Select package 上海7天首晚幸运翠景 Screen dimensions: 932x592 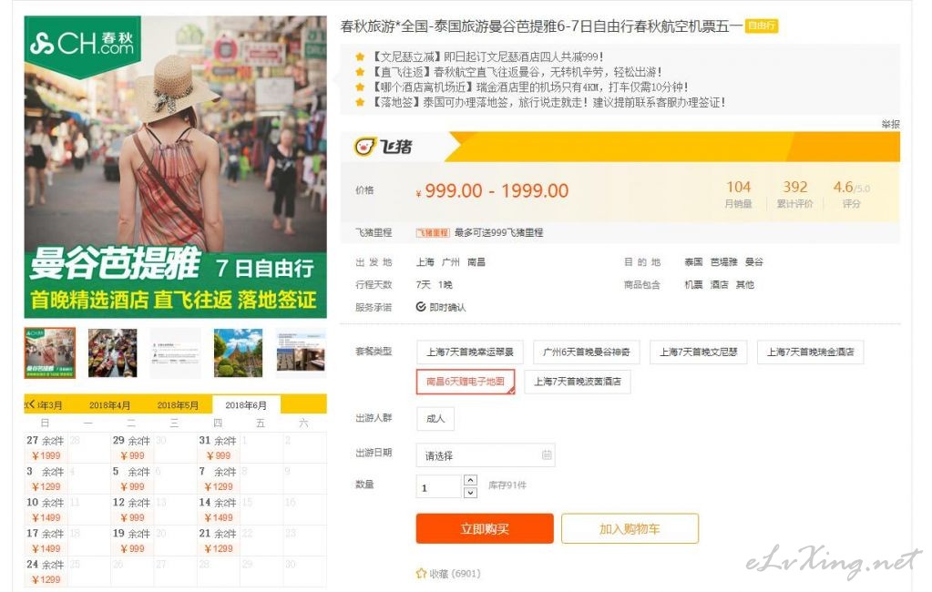[x=469, y=352]
